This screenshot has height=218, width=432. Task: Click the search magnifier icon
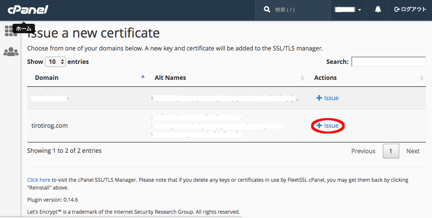tap(267, 9)
